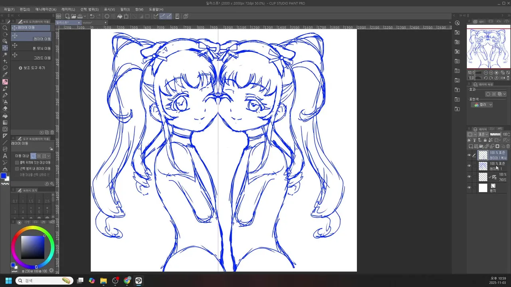Viewport: 511px width, 287px height.
Task: Click the 레이어 1 layer thumbnail
Action: coord(483,166)
